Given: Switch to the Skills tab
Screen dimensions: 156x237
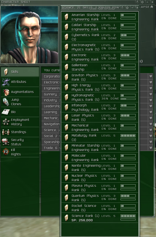Looking at the screenshot, I should [20, 72].
